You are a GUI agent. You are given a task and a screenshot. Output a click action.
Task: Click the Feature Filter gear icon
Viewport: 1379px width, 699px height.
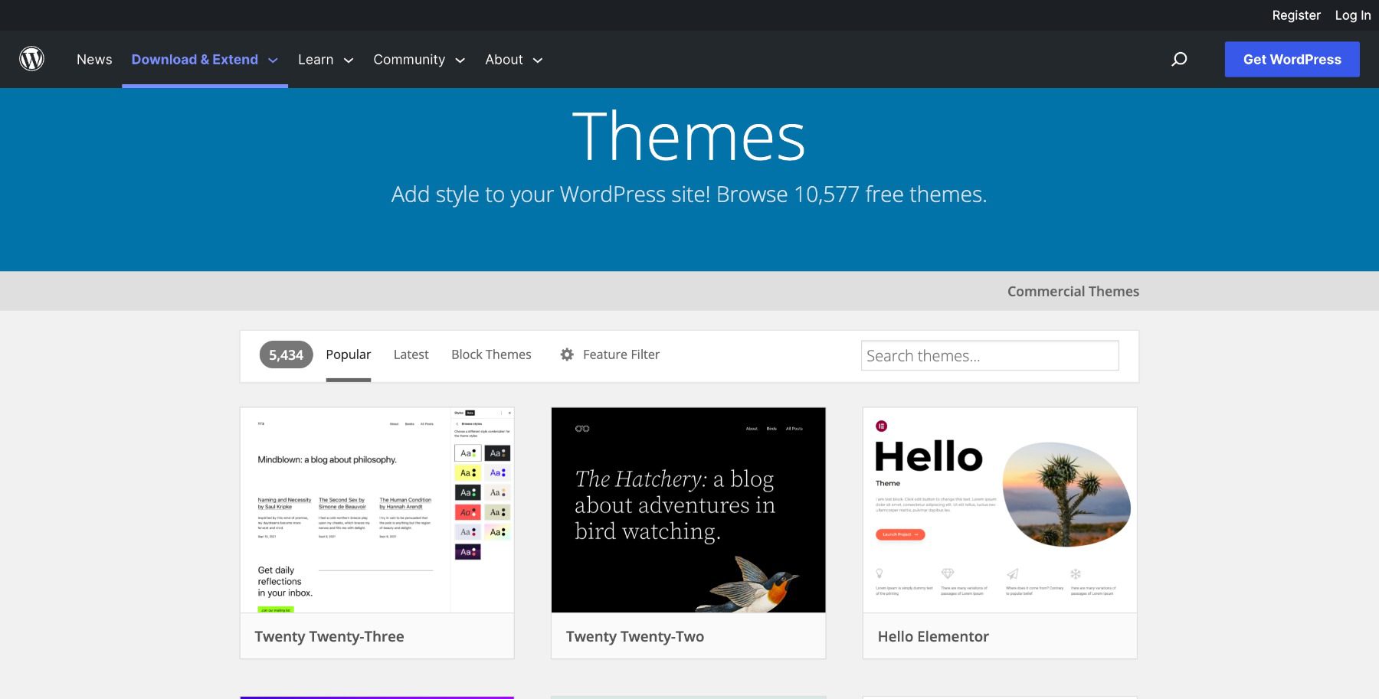point(566,354)
